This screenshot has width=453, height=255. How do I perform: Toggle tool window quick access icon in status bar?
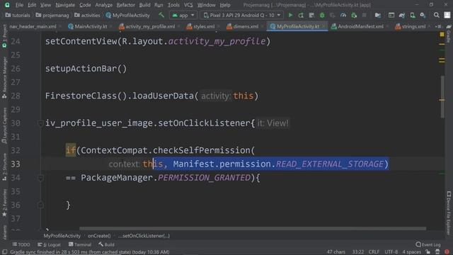pos(4,252)
